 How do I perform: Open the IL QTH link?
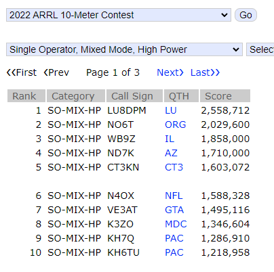click(170, 139)
